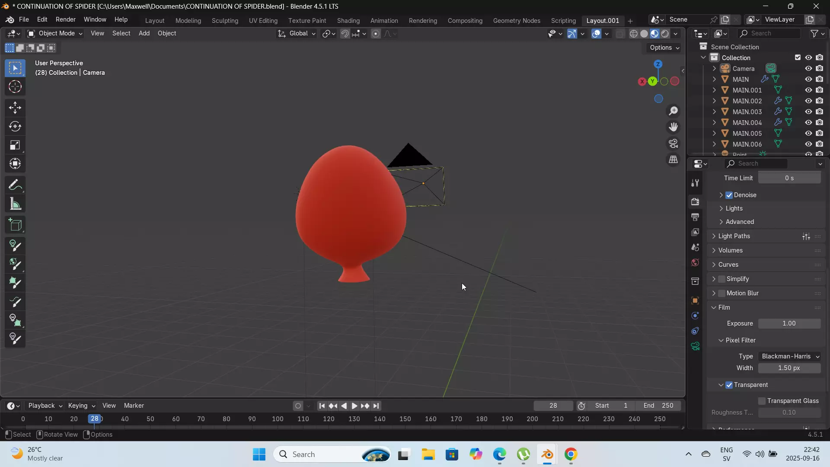Click the Exposure value slider
This screenshot has height=467, width=830.
point(789,323)
